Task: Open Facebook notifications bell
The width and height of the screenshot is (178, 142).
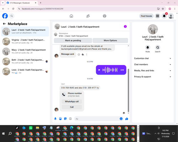Action: [x=164, y=16]
